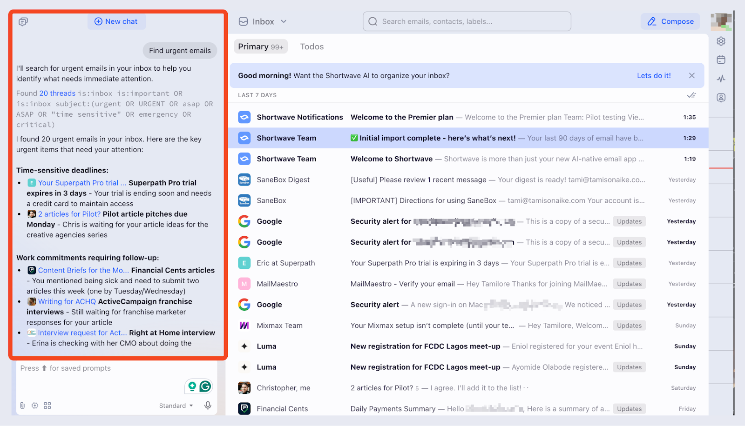Open the settings gear icon
The image size is (745, 426).
point(721,41)
